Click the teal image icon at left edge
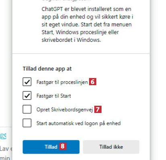The height and width of the screenshot is (160, 166). click(3, 136)
